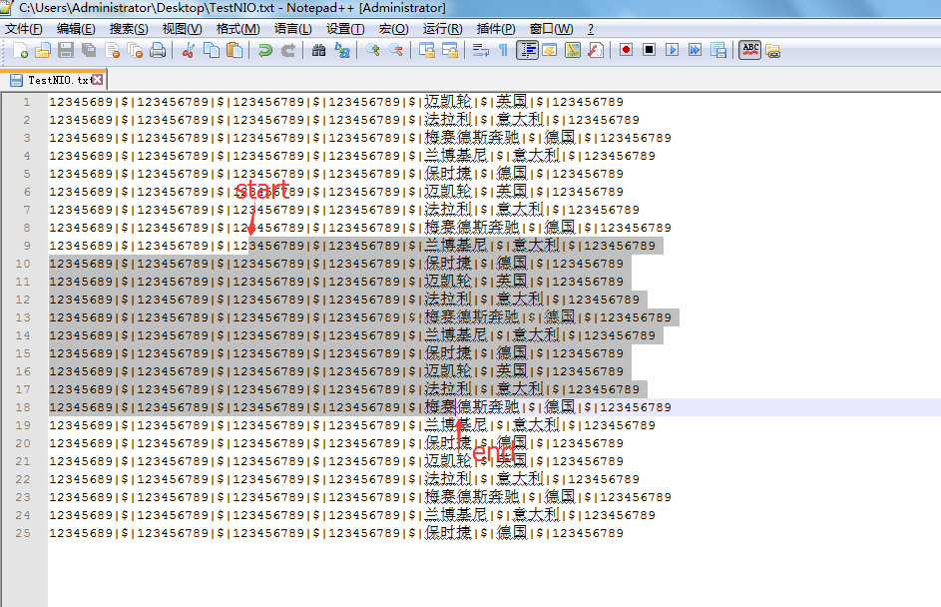The height and width of the screenshot is (607, 941).
Task: Open the 搜索(S) menu
Action: 129,29
